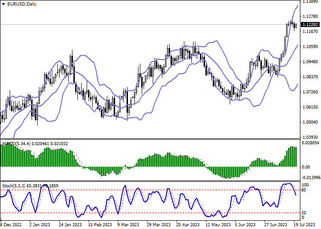Select Stochastic level 80 label
Screen dimensions: 321x229
click(304, 190)
